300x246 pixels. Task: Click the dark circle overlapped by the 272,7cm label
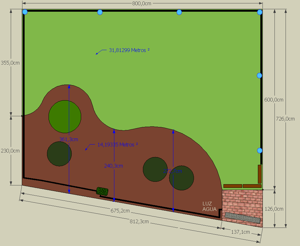click(182, 178)
